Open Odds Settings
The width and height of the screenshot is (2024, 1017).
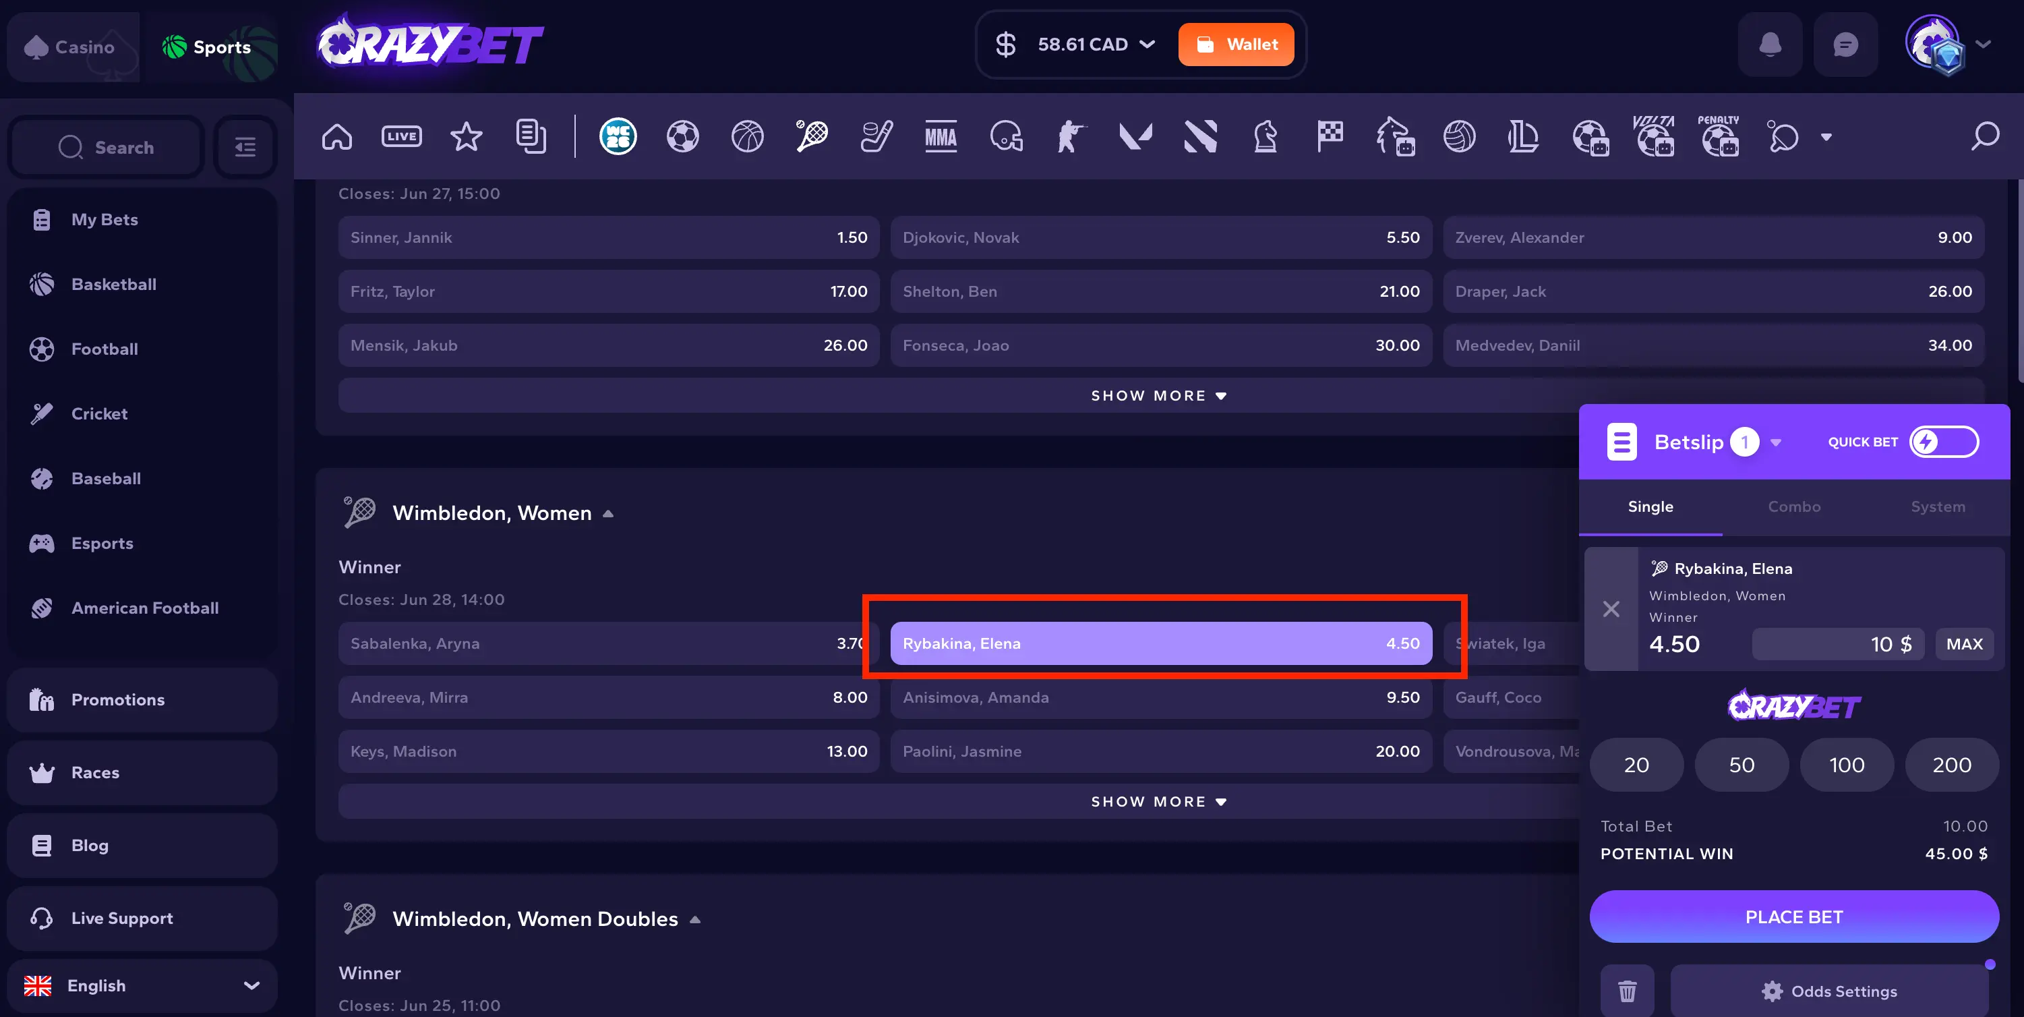pyautogui.click(x=1830, y=991)
